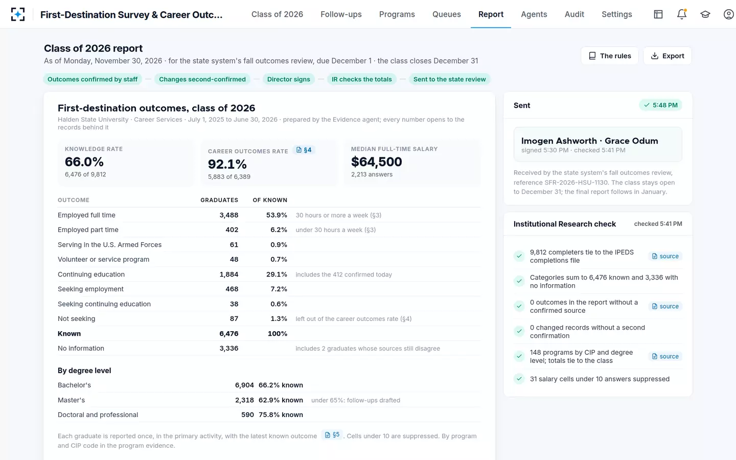The width and height of the screenshot is (736, 460).
Task: View the Audit tab
Action: (574, 14)
